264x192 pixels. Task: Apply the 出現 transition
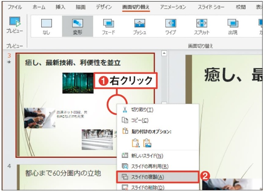[233, 26]
